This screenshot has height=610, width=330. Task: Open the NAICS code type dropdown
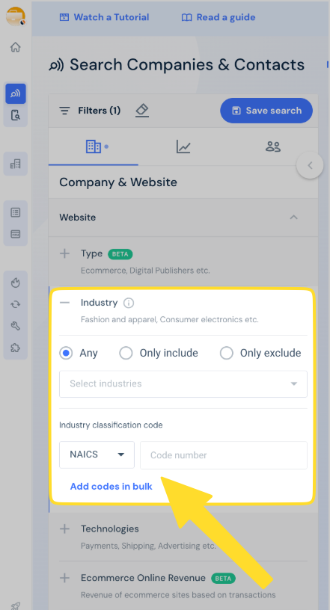coord(97,455)
